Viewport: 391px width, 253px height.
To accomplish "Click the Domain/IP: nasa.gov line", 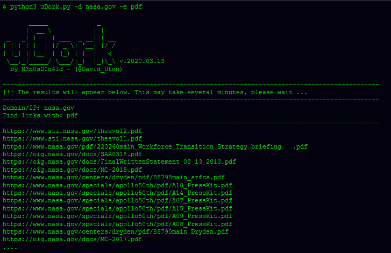I will tap(38, 108).
